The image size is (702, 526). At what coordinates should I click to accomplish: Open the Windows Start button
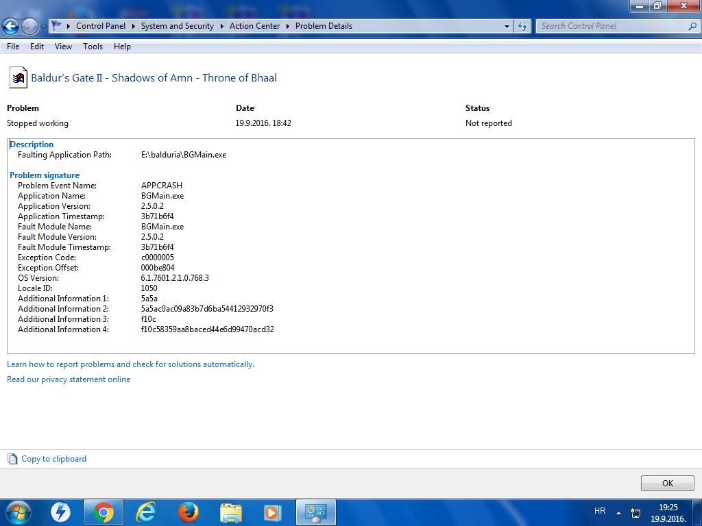click(17, 512)
